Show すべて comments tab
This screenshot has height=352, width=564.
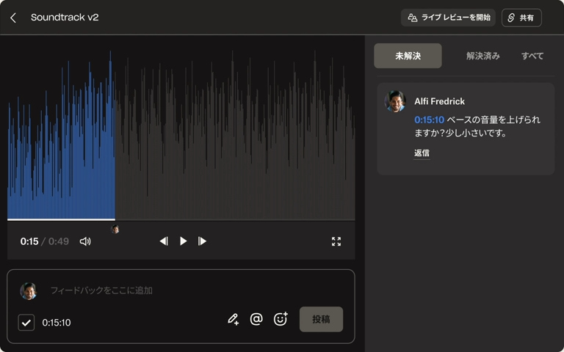pos(532,56)
